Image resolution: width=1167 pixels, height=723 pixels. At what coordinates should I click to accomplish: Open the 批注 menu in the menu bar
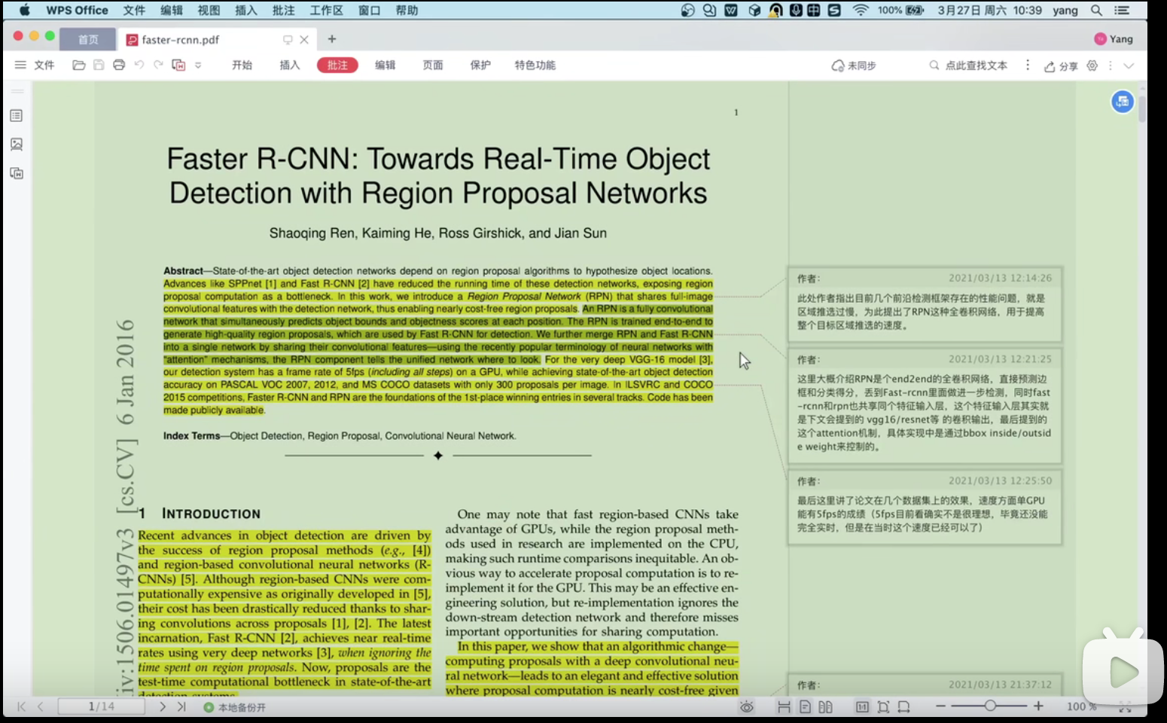[x=283, y=11]
